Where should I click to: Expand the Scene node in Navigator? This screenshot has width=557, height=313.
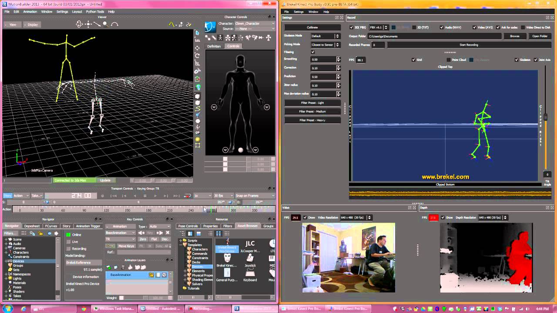pyautogui.click(x=7, y=240)
